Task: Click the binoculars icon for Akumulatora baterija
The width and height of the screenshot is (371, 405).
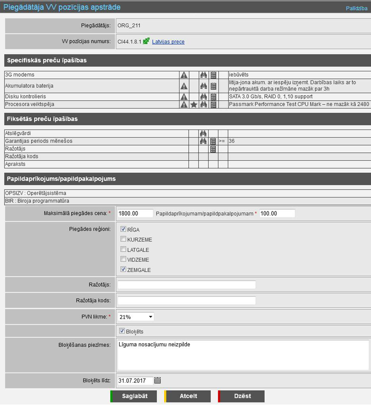Action: tap(203, 86)
